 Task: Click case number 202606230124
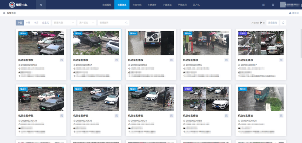pyautogui.click(x=139, y=121)
